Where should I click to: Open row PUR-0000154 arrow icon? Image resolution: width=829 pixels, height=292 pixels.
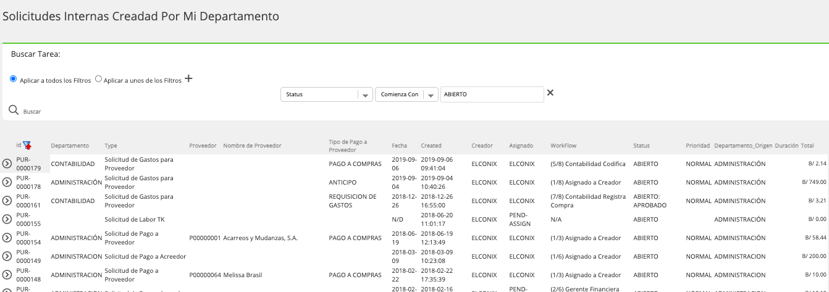click(x=7, y=238)
